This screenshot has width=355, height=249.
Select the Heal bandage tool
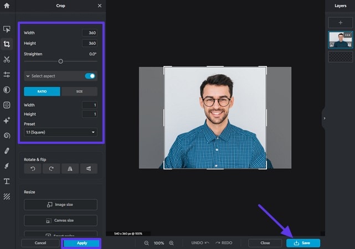click(7, 151)
